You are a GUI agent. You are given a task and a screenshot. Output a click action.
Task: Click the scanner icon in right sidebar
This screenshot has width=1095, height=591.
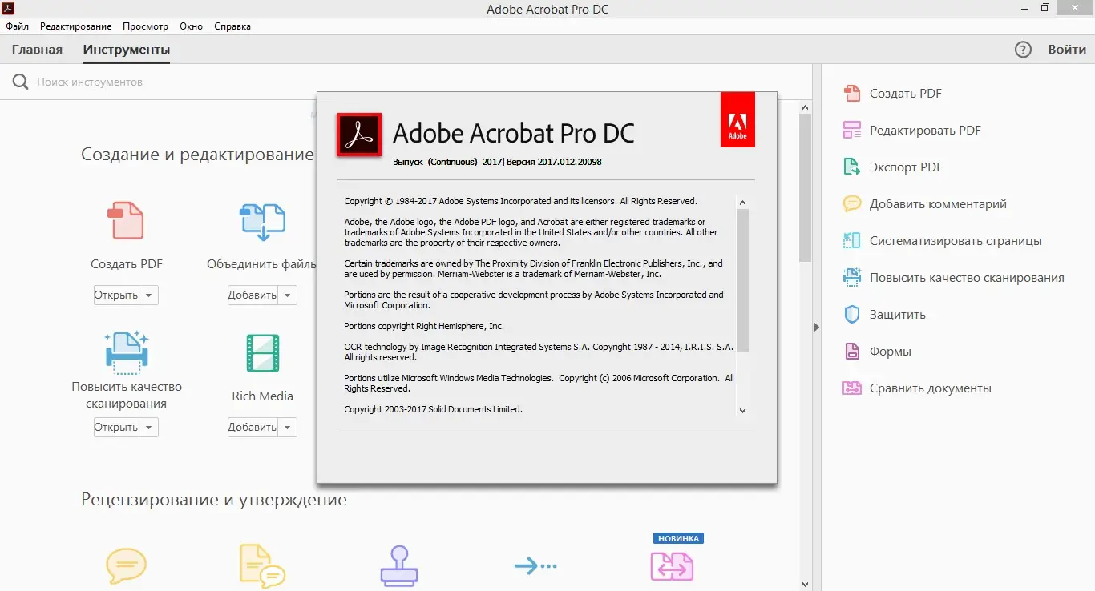[x=851, y=278]
